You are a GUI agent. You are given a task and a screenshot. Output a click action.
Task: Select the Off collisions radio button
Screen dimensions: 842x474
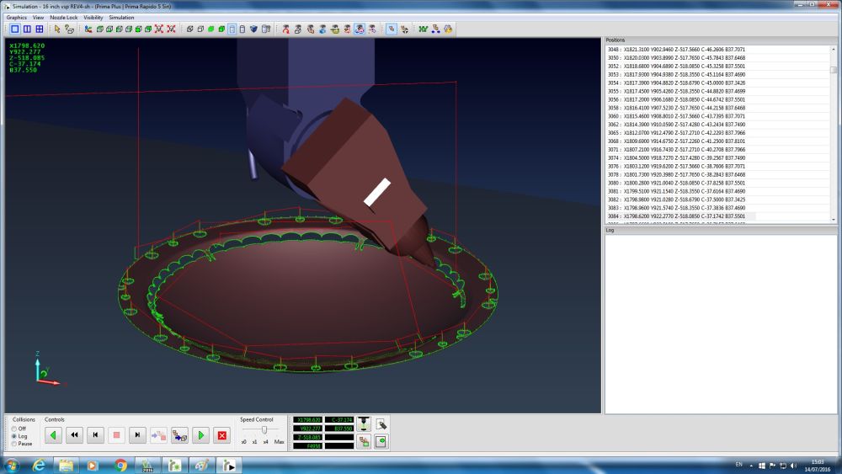click(x=13, y=429)
